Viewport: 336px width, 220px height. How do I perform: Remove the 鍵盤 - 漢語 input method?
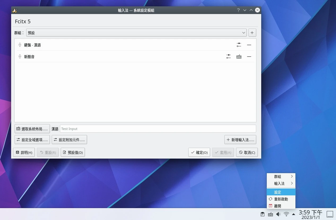(249, 45)
